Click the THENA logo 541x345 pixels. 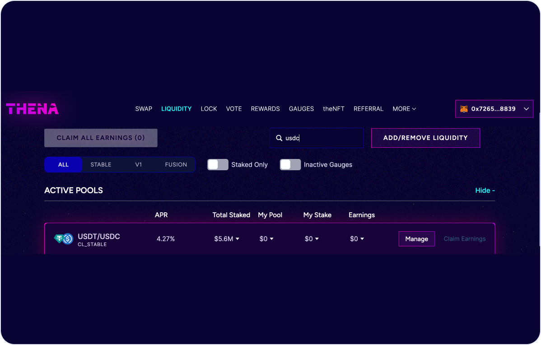(x=32, y=109)
